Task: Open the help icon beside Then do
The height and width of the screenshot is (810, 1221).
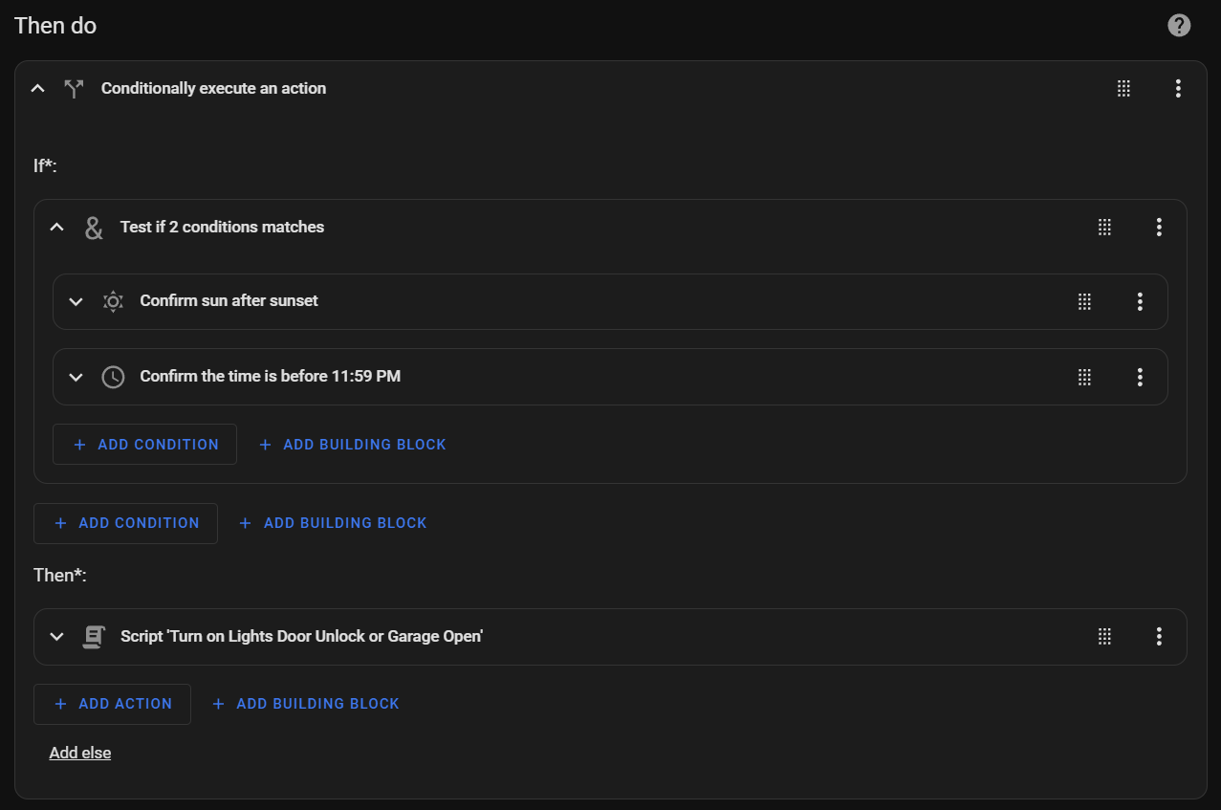Action: [x=1179, y=26]
